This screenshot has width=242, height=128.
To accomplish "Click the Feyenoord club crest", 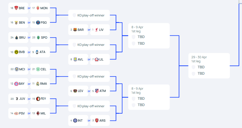I will (38, 99).
